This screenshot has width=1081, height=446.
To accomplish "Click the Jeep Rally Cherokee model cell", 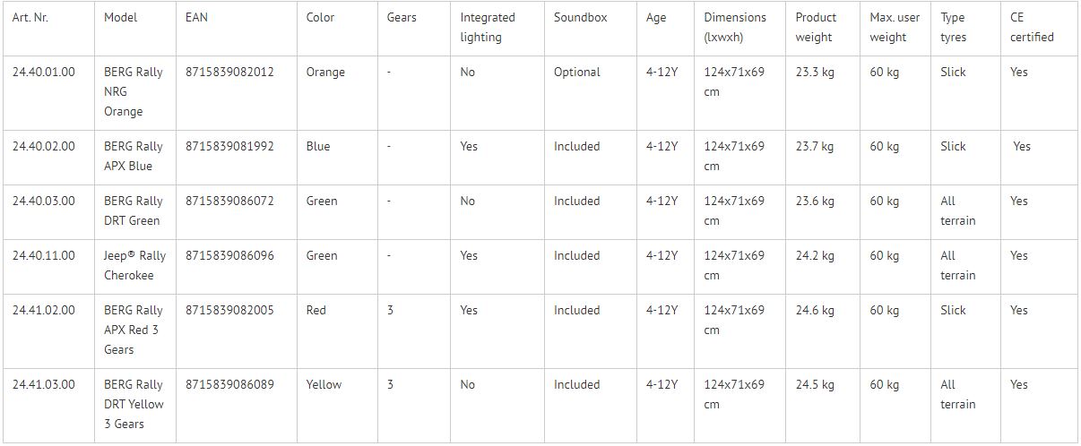I will pos(134,265).
